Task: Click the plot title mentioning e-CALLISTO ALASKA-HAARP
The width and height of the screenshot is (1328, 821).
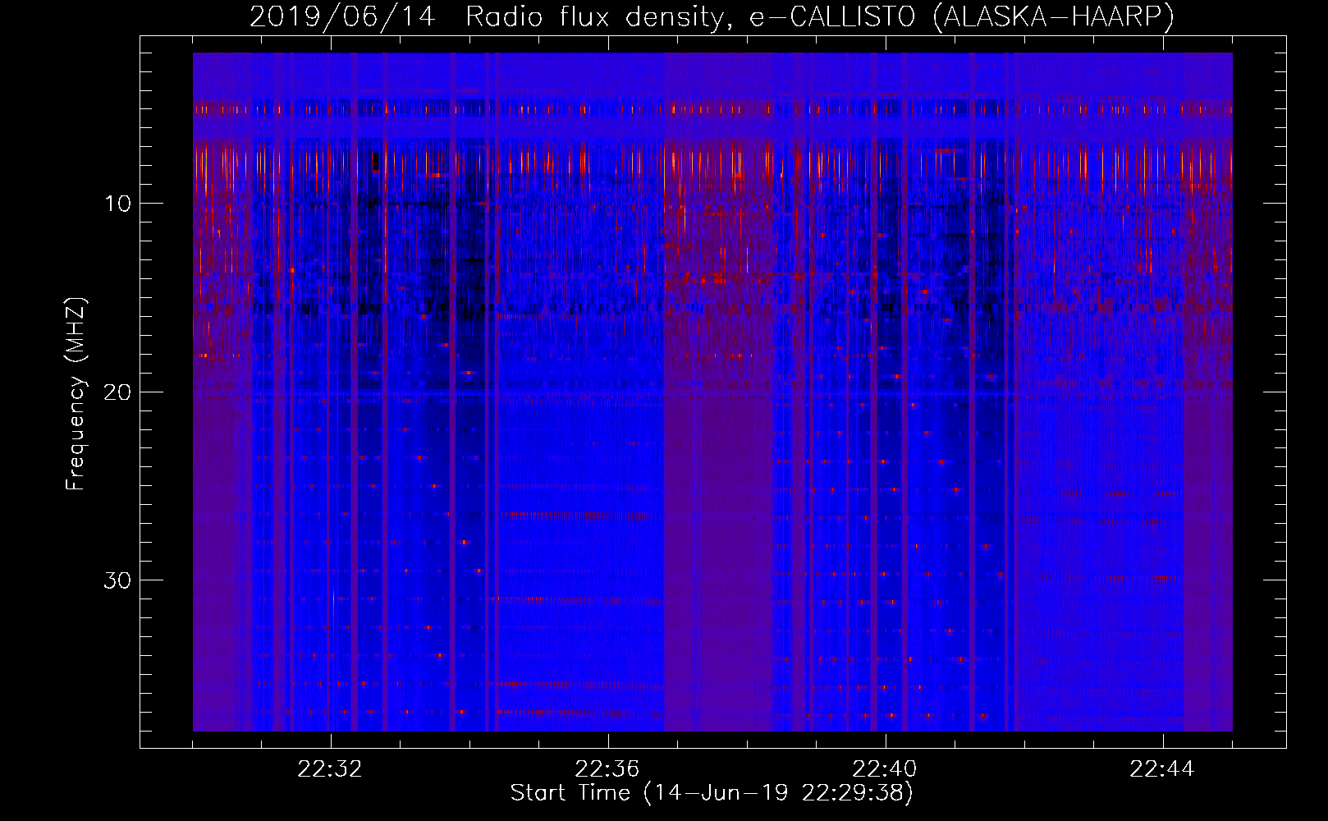Action: 712,17
